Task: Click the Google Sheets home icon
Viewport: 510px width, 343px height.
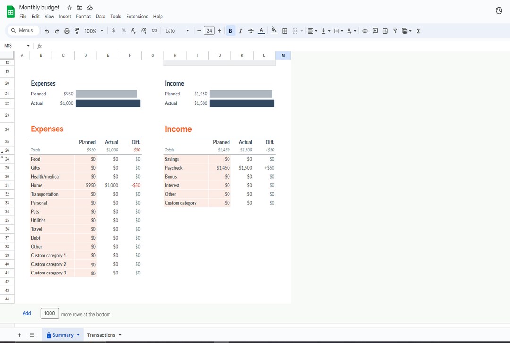Action: point(10,12)
